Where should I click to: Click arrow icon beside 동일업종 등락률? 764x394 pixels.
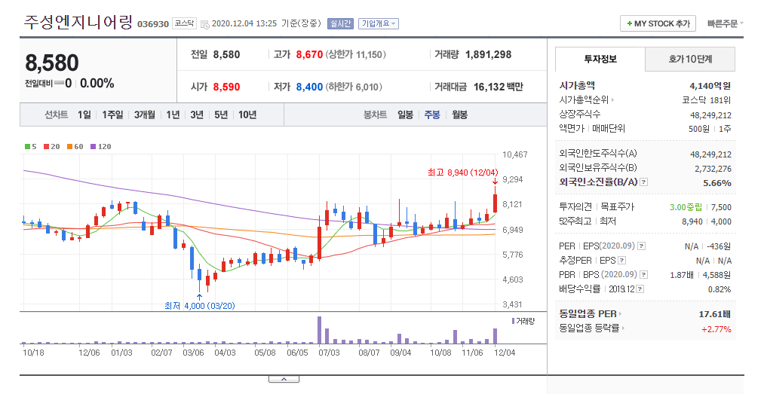[623, 328]
